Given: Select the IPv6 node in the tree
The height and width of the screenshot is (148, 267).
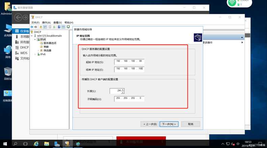Looking at the screenshot, I should [43, 54].
